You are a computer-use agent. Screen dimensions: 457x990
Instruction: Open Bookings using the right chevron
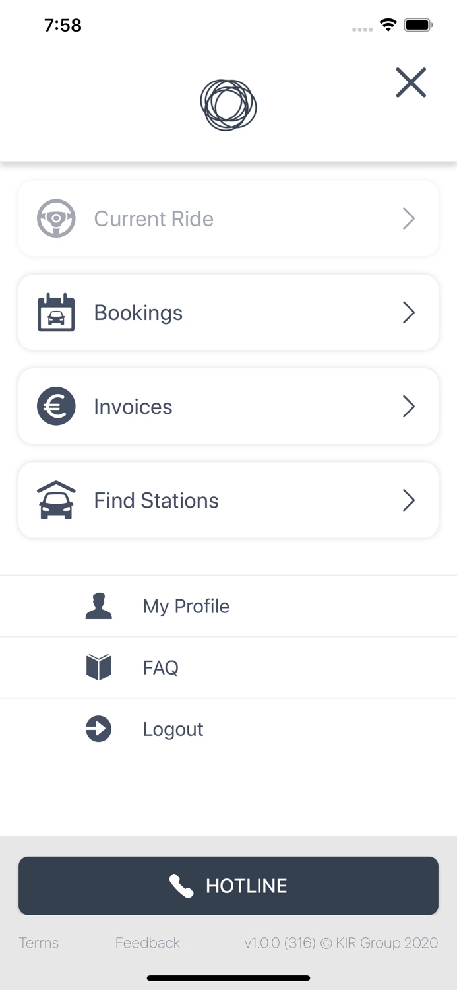[x=409, y=312]
